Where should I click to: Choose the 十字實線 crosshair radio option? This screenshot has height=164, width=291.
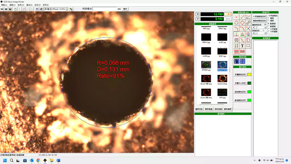(269, 29)
